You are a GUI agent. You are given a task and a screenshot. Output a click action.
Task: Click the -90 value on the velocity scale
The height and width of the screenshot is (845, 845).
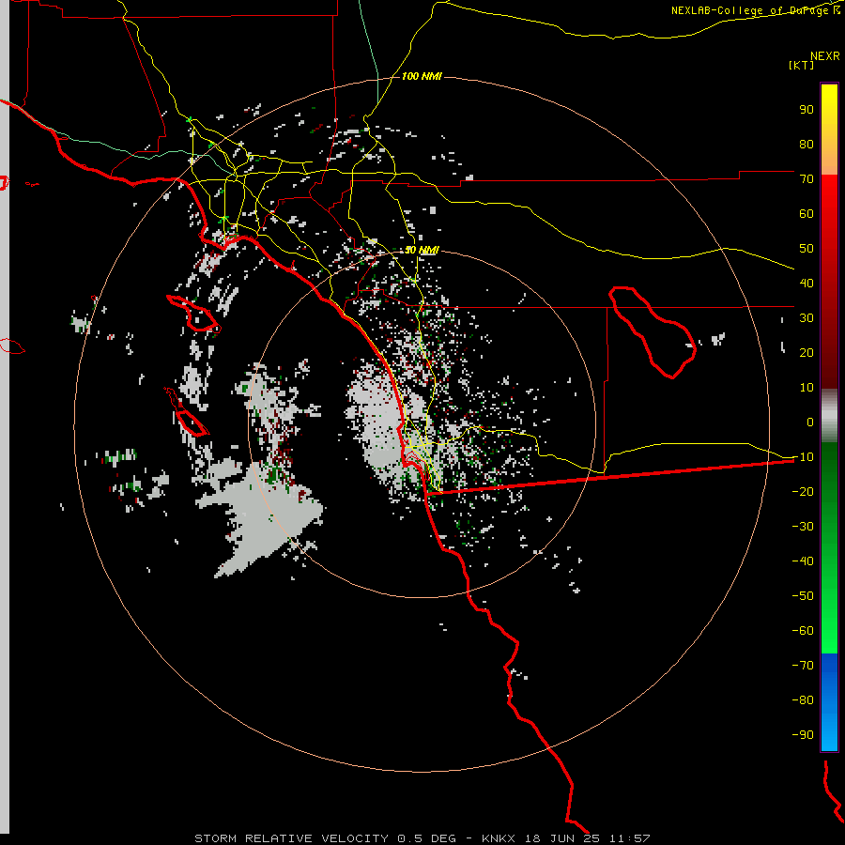803,735
